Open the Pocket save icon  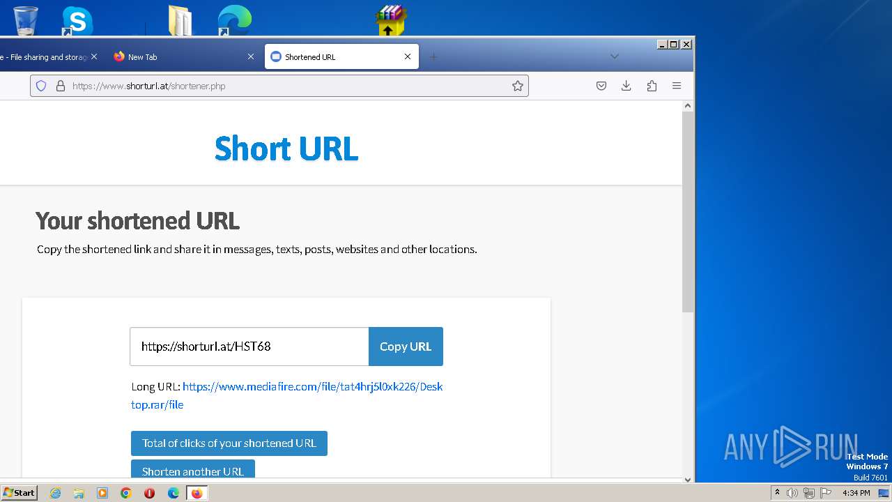(x=601, y=86)
